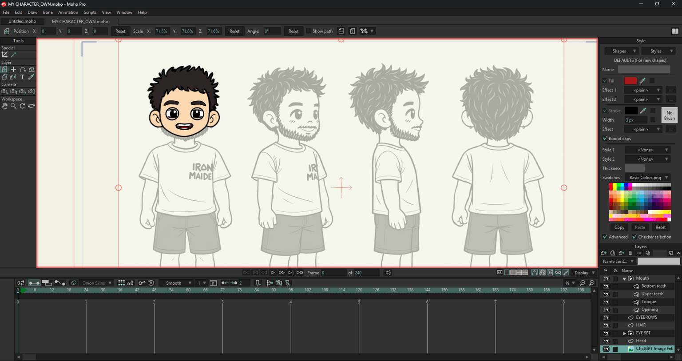682x361 pixels.
Task: Open the Animation menu
Action: click(68, 12)
